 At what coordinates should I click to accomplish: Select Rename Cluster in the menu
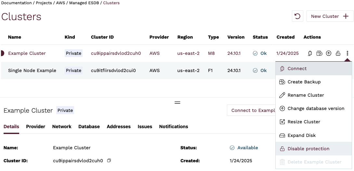[x=306, y=95]
